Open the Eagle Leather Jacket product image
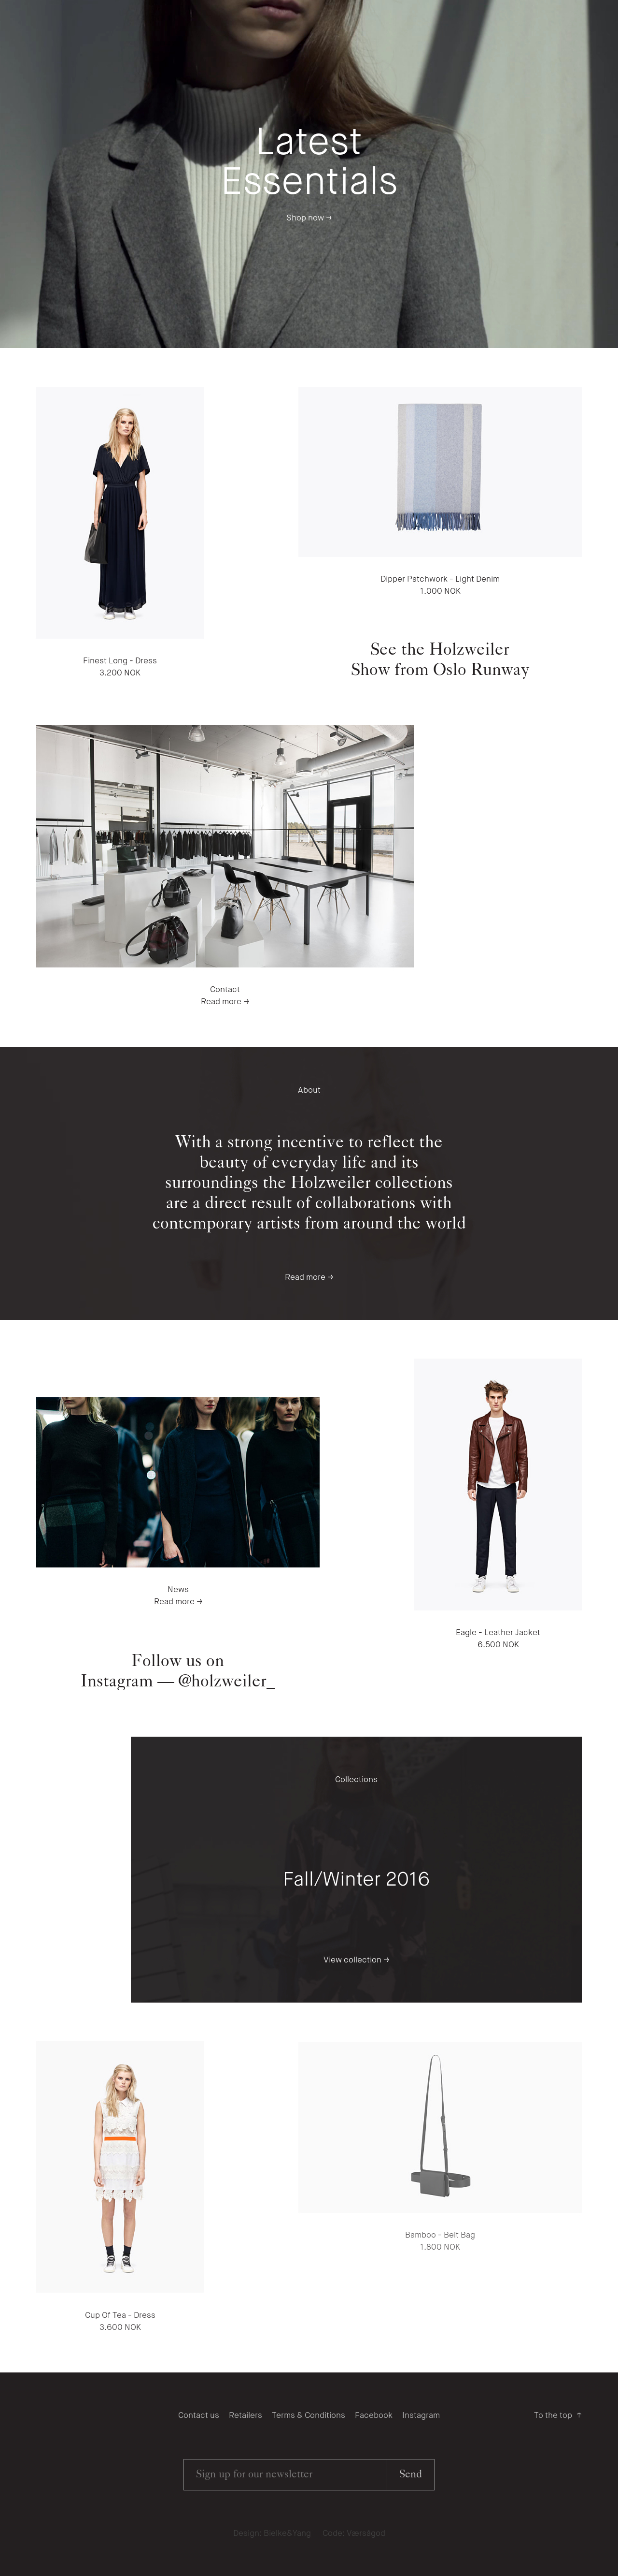The height and width of the screenshot is (2576, 618). [x=497, y=1484]
